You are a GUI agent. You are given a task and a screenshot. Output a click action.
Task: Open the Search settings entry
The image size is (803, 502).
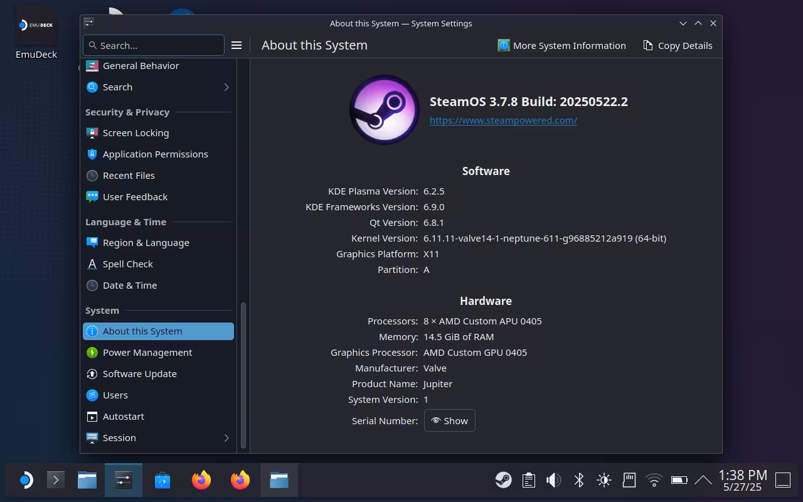click(x=158, y=87)
